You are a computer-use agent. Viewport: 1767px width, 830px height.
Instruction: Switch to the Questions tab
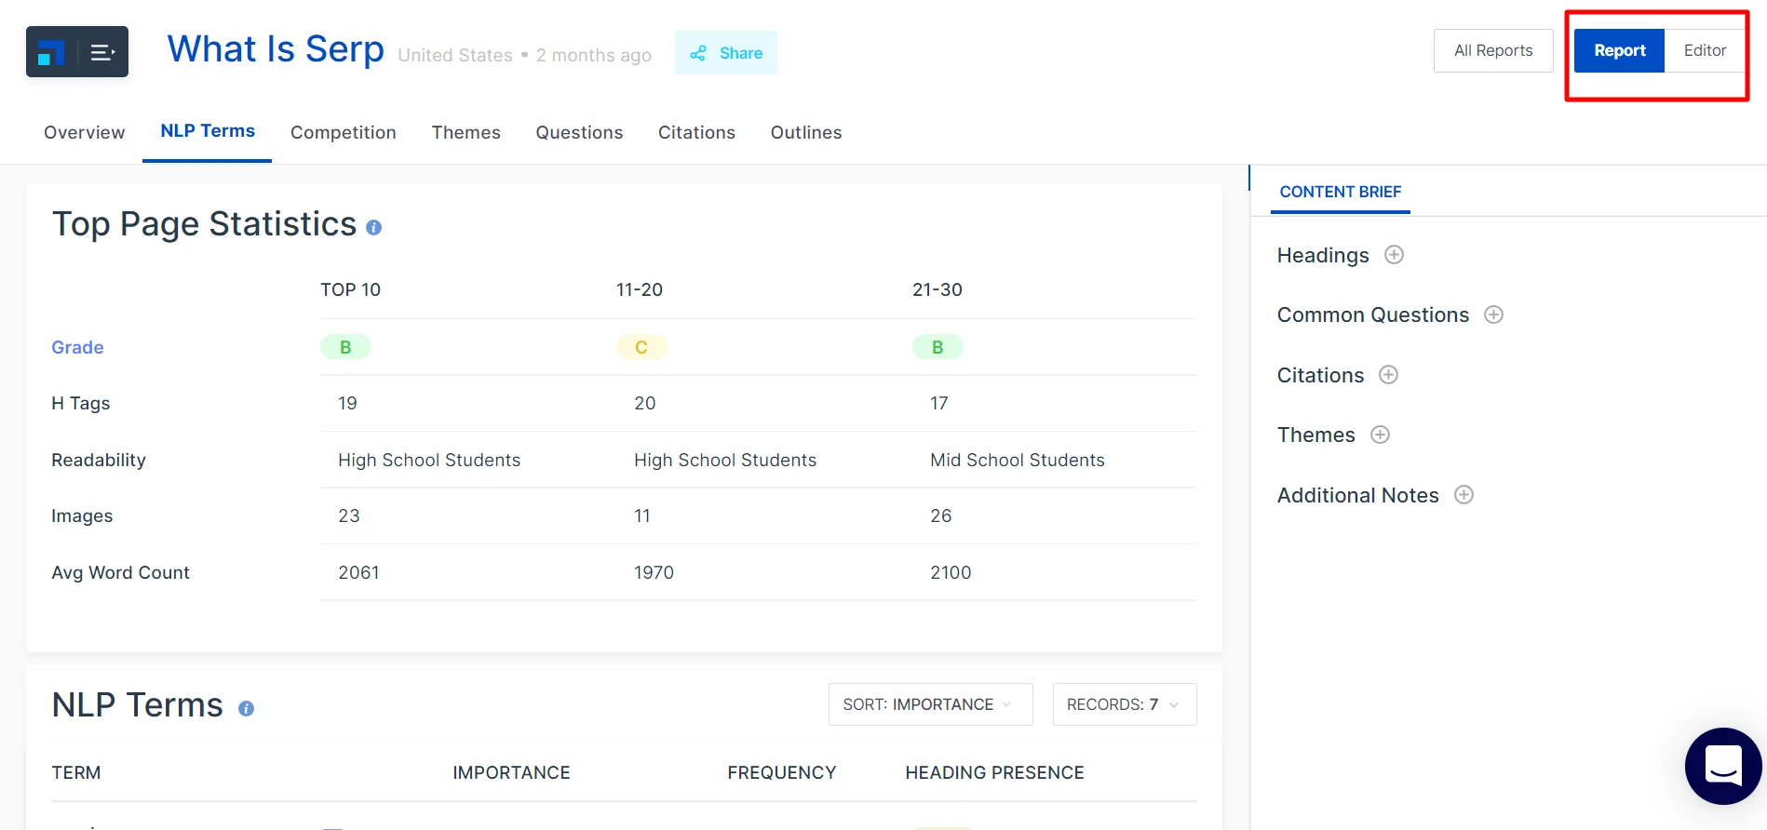(579, 132)
